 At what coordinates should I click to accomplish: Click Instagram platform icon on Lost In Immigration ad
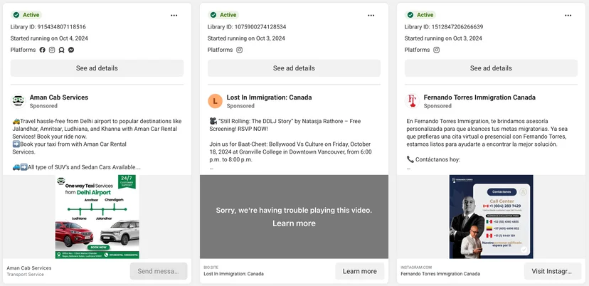tap(239, 50)
